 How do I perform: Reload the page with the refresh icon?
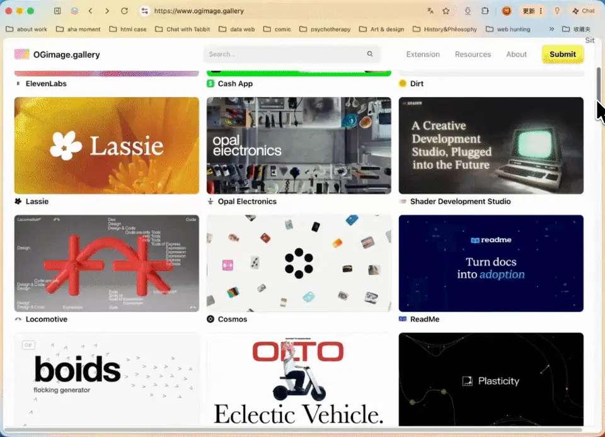tap(124, 11)
